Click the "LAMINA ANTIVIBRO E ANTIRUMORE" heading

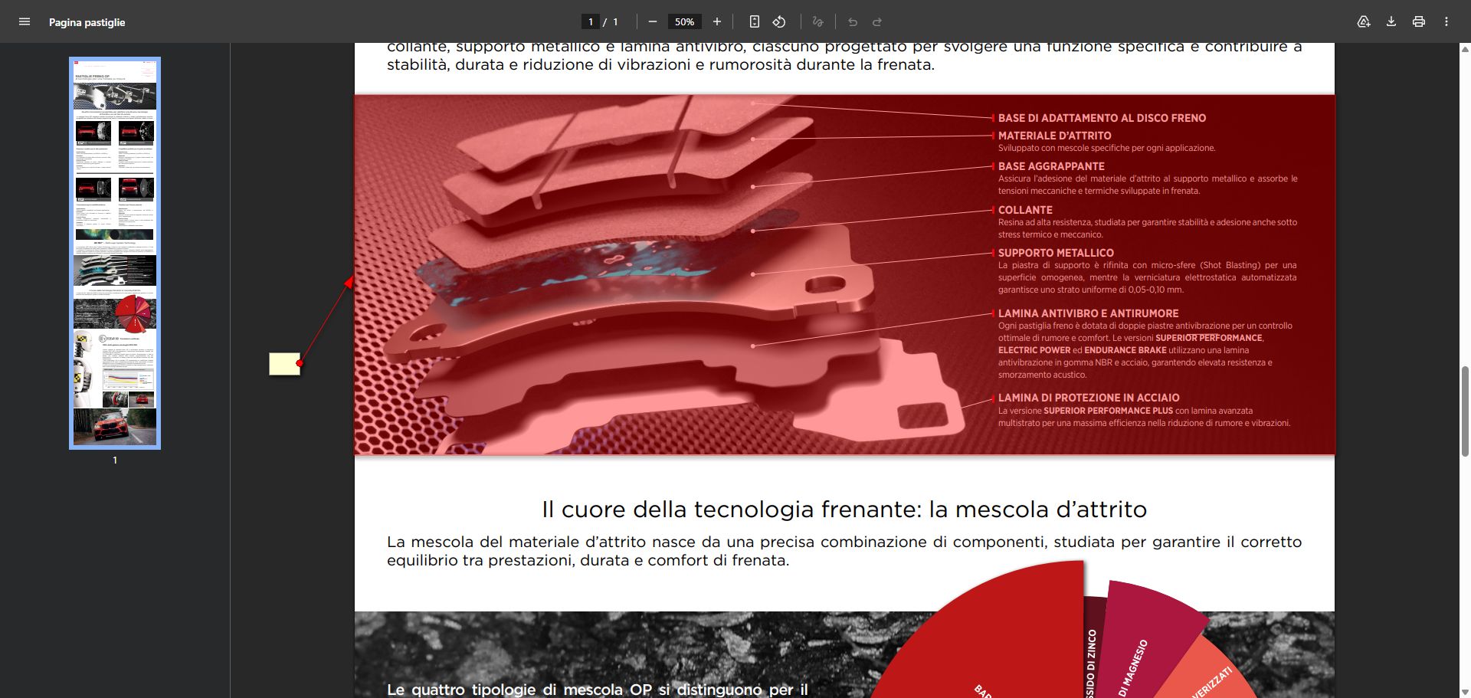1088,313
